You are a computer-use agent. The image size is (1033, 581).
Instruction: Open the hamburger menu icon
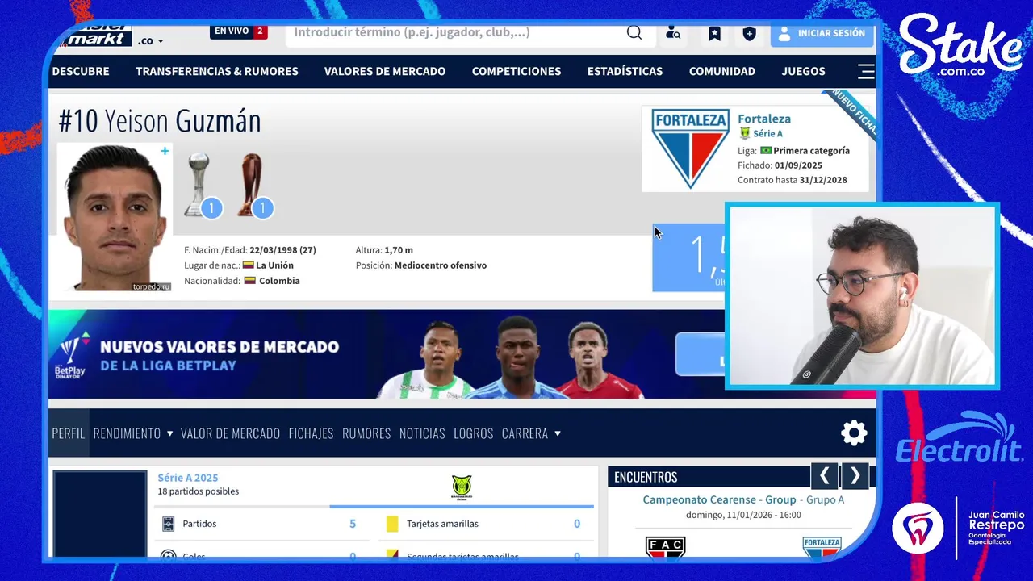[x=866, y=71]
